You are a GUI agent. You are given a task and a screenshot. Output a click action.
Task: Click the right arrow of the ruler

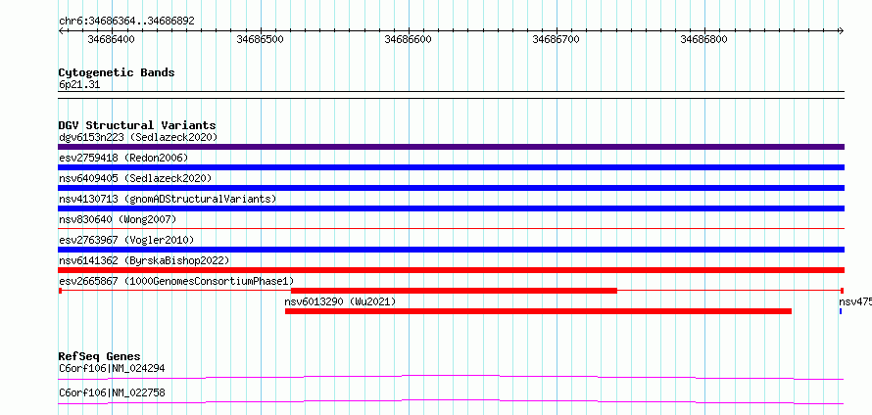point(841,30)
